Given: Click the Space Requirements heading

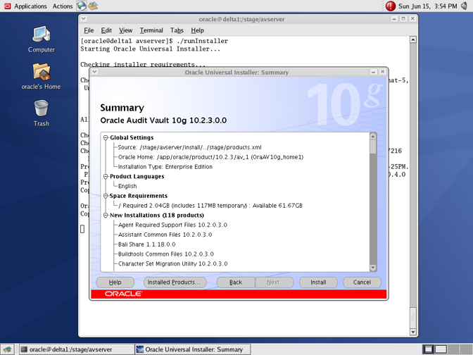Looking at the screenshot, I should coord(139,196).
